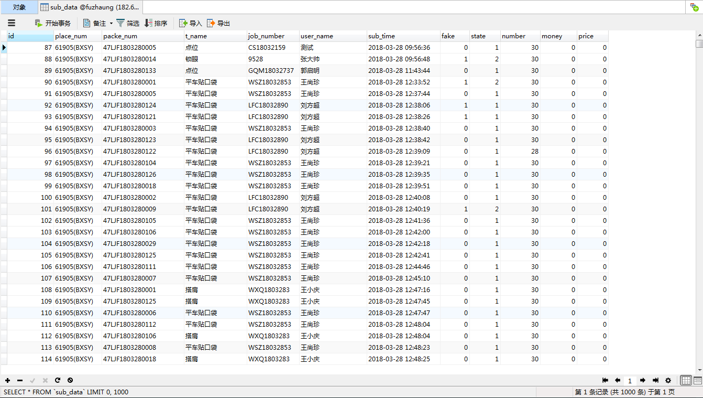Click the row indicator arrow of row 87
703x398 pixels.
(4, 48)
